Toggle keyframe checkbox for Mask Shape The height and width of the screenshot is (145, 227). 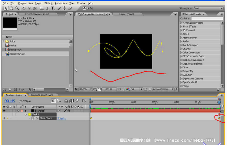[7, 118]
